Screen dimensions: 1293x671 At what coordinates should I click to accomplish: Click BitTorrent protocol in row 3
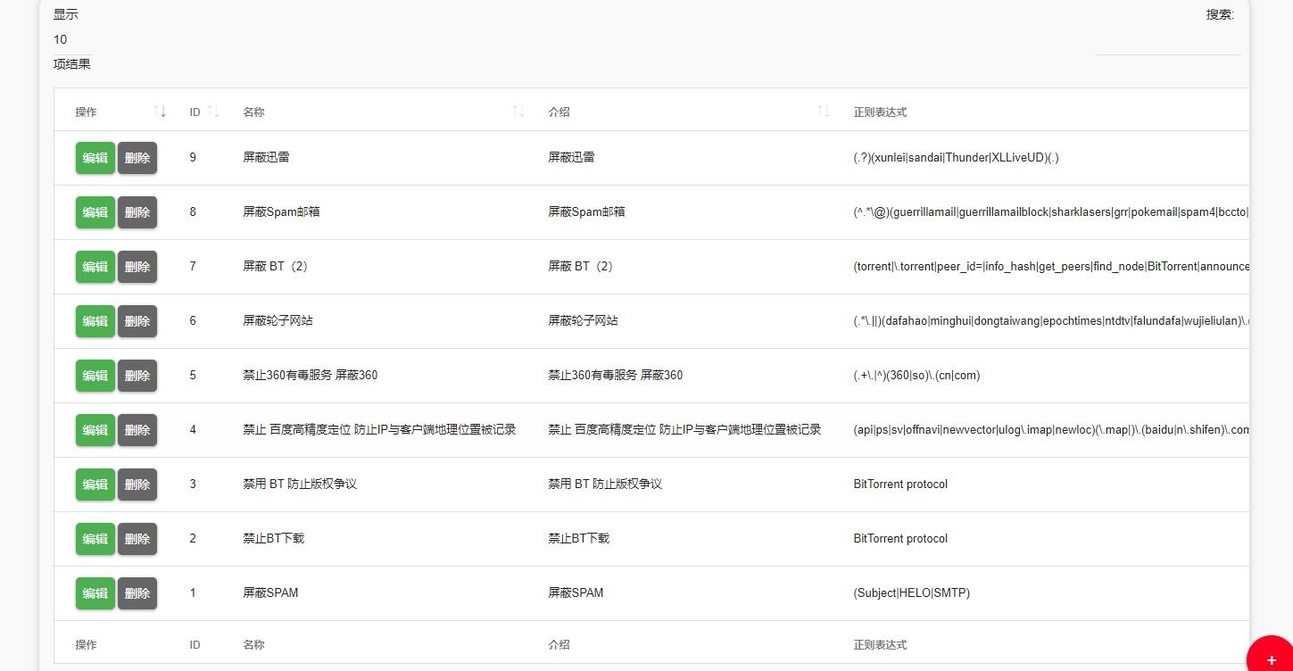900,484
